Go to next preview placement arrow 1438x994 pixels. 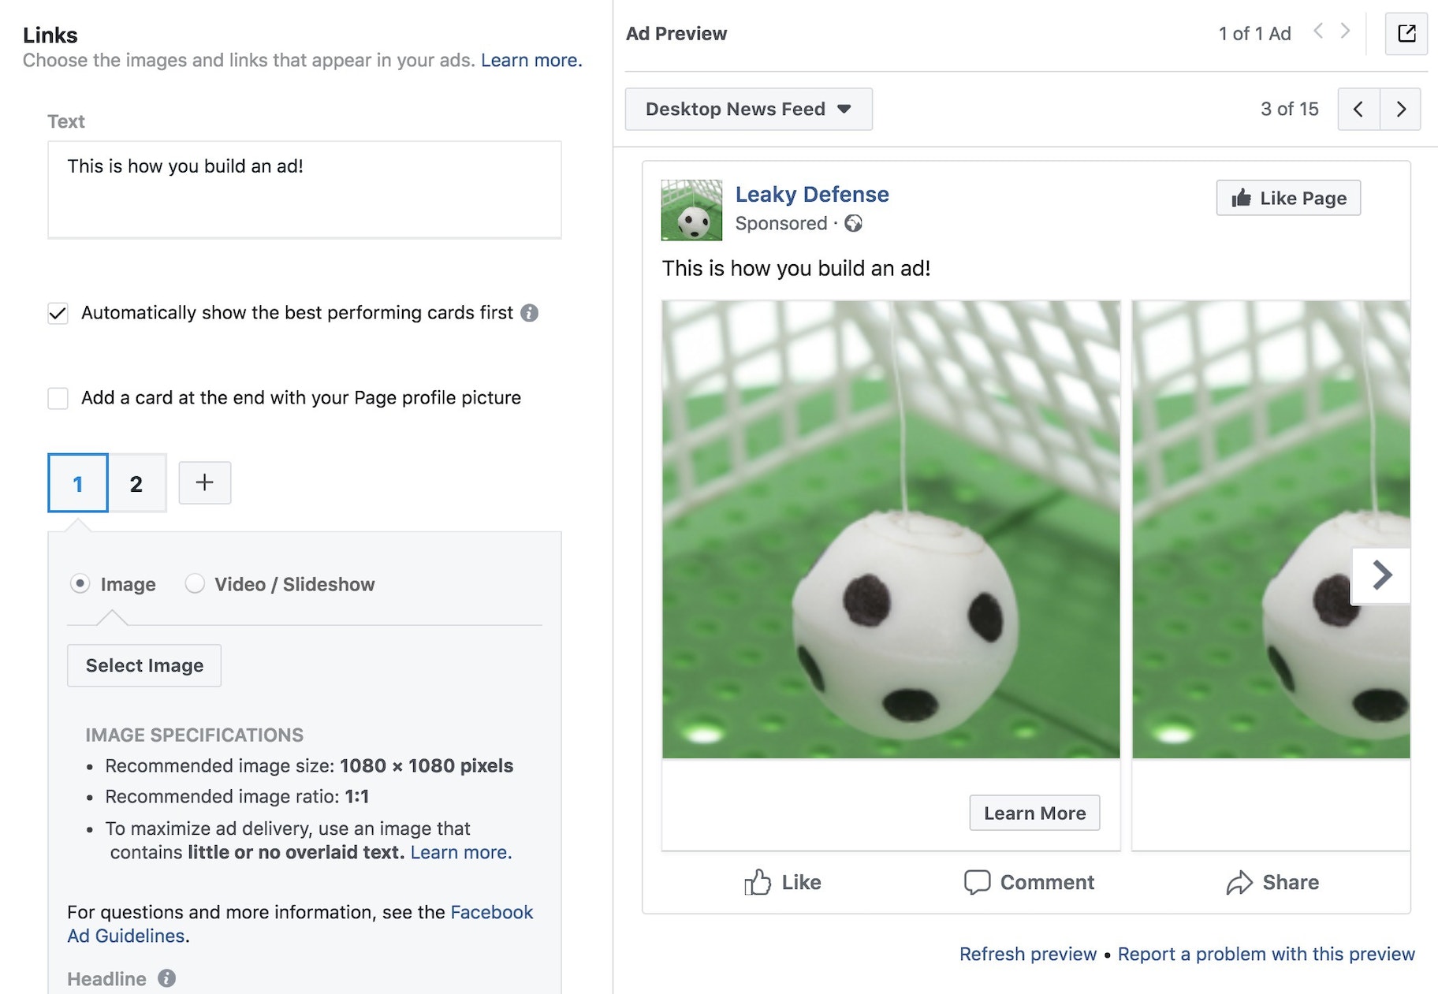coord(1400,109)
